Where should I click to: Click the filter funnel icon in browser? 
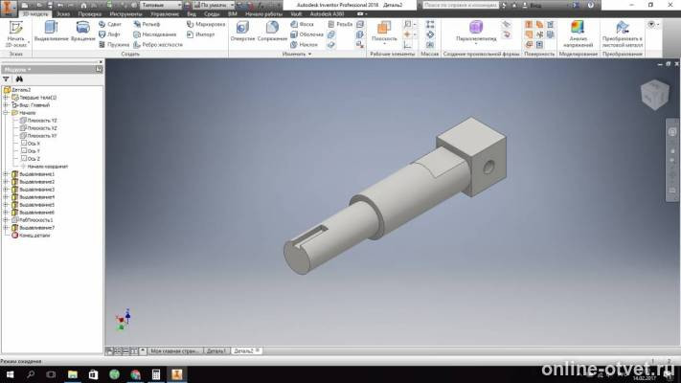(x=6, y=79)
